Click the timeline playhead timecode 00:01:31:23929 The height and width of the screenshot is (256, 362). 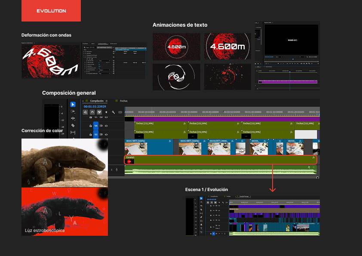(x=95, y=106)
